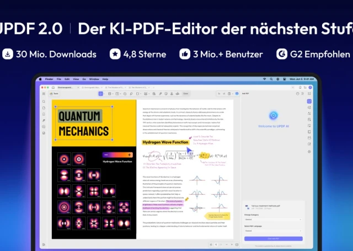
Task: Open Spotlight search in menu bar
Action: coord(271,79)
